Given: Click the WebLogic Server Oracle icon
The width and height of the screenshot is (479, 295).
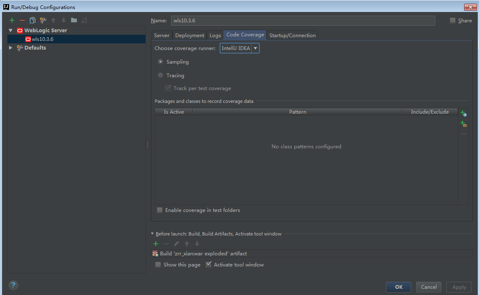Looking at the screenshot, I should coord(20,31).
